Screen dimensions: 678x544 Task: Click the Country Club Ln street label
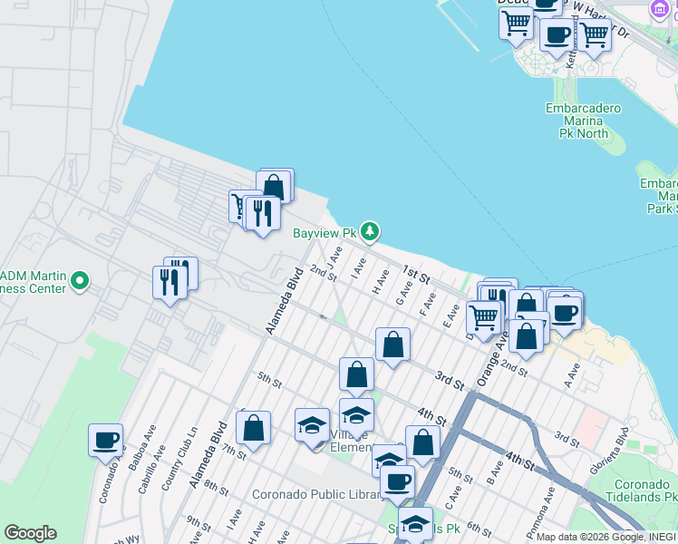click(179, 459)
